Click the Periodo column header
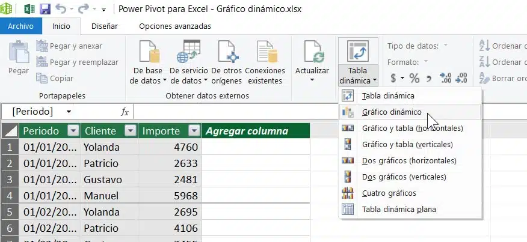Image resolution: width=527 pixels, height=242 pixels. pos(50,131)
